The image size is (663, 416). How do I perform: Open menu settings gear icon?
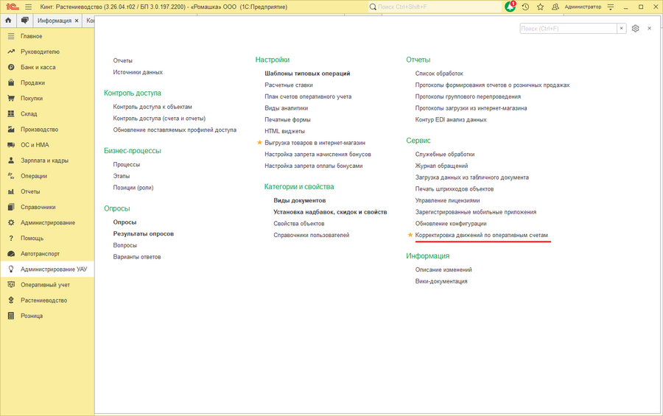(x=635, y=28)
